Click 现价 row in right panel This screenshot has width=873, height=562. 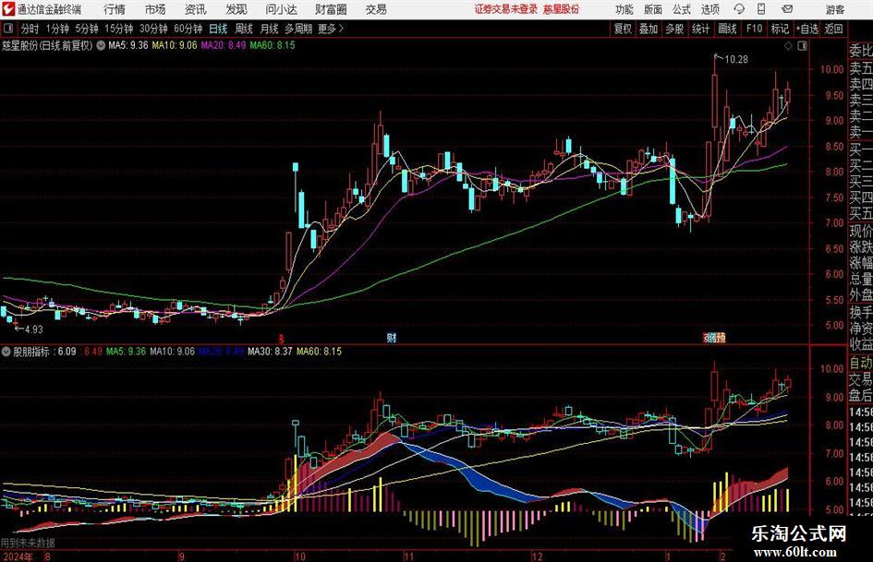coord(860,231)
